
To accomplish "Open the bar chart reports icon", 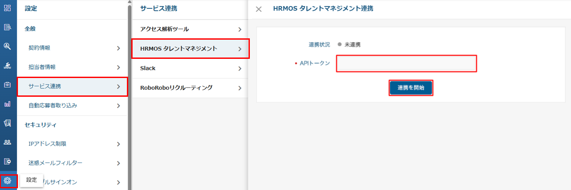I will click(7, 104).
